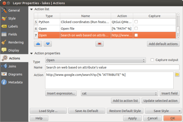Cancel the Layer Properties dialog

[x=152, y=118]
